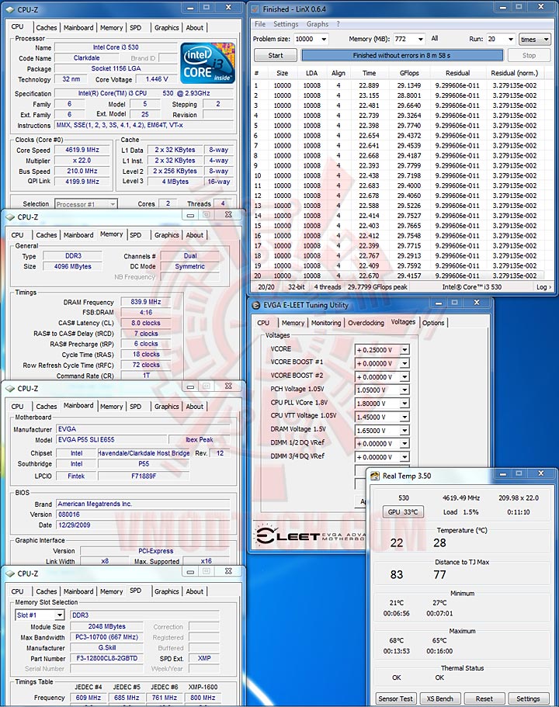Image resolution: width=559 pixels, height=707 pixels.
Task: Open the Settings menu in LinX
Action: coord(286,24)
